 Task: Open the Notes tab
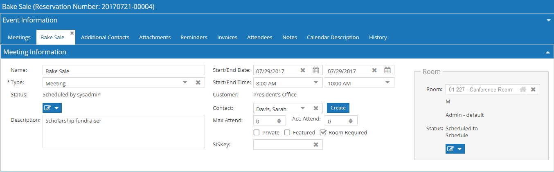tap(290, 37)
